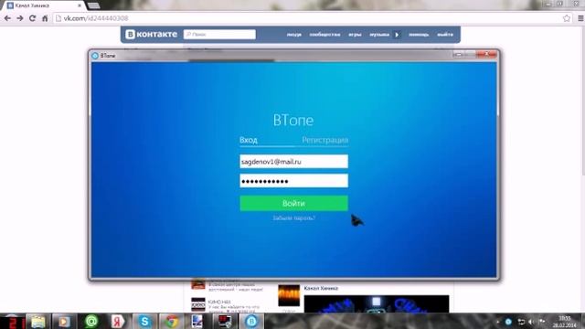This screenshot has height=329, width=585.
Task: Switch to the ВТопе taskbar icon
Action: click(251, 322)
